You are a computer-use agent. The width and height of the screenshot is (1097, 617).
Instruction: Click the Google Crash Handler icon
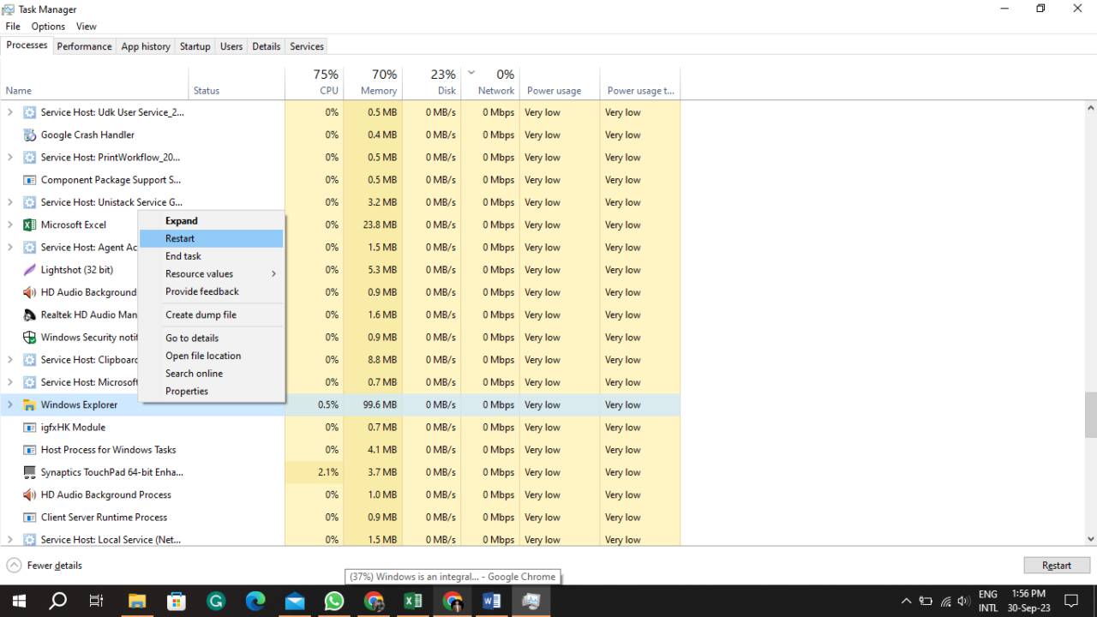click(28, 135)
